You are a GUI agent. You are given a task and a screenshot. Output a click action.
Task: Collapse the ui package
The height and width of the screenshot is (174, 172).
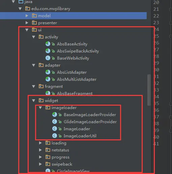[x=27, y=30]
